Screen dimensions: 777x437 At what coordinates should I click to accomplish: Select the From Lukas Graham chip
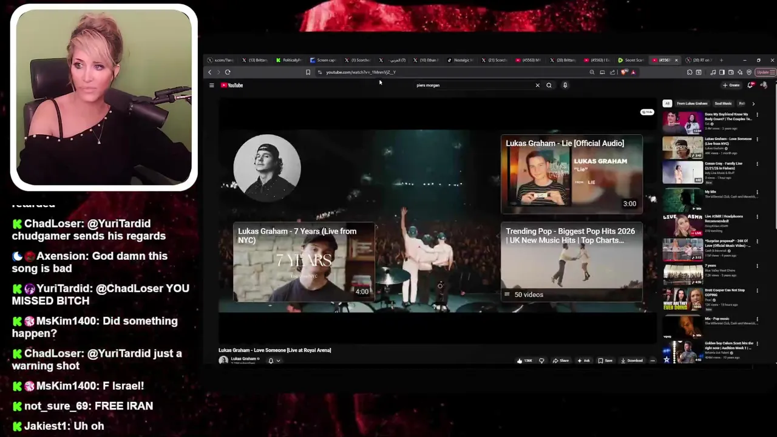coord(692,104)
